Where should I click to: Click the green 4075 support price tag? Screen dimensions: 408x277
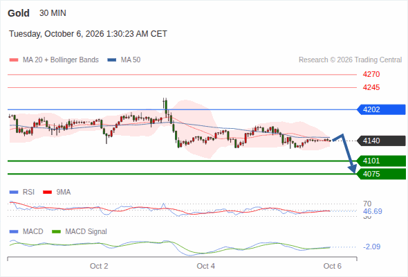coord(381,174)
